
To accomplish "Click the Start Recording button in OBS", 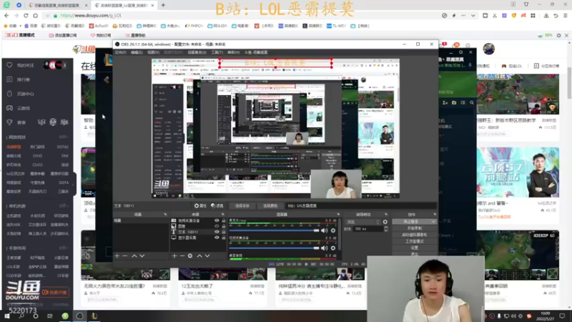I will (415, 228).
